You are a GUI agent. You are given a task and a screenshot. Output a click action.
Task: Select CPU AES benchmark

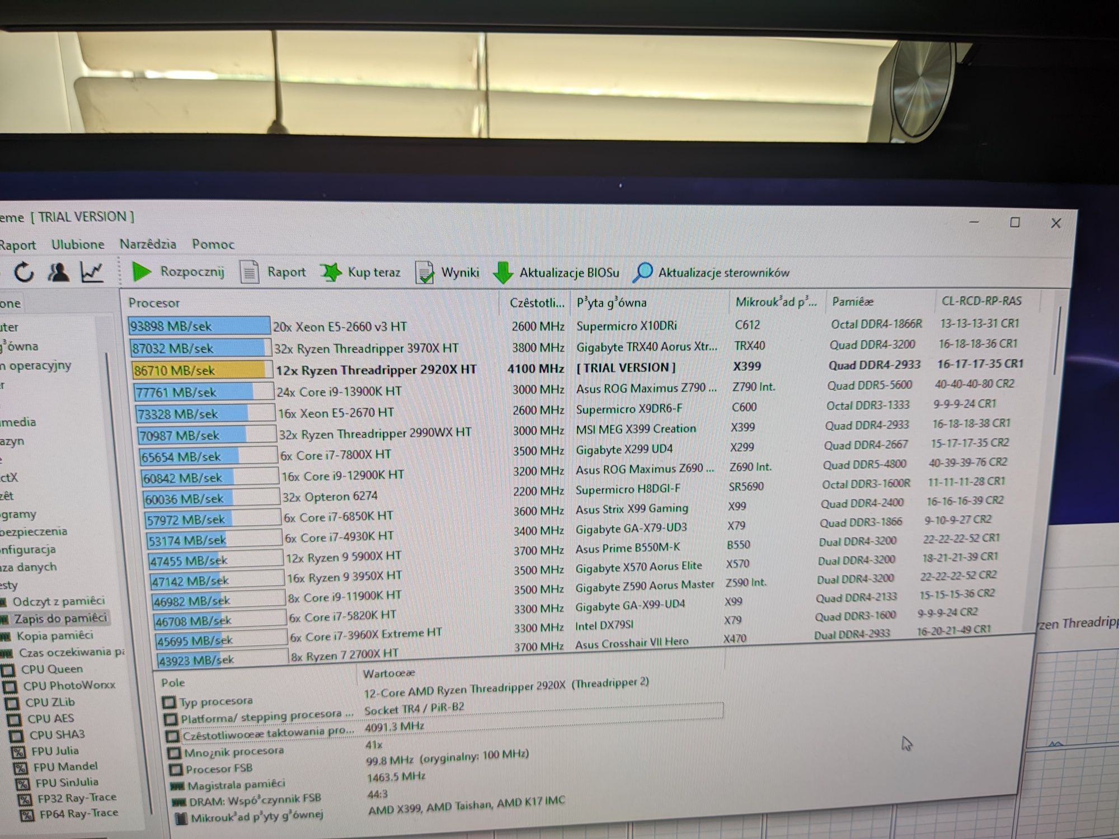click(50, 718)
